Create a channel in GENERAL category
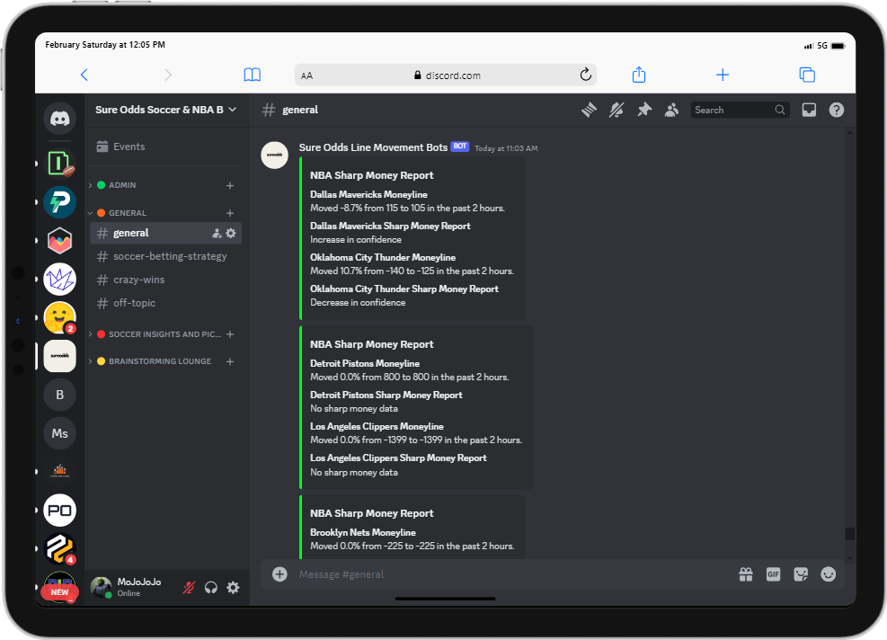Image resolution: width=887 pixels, height=640 pixels. coord(230,213)
